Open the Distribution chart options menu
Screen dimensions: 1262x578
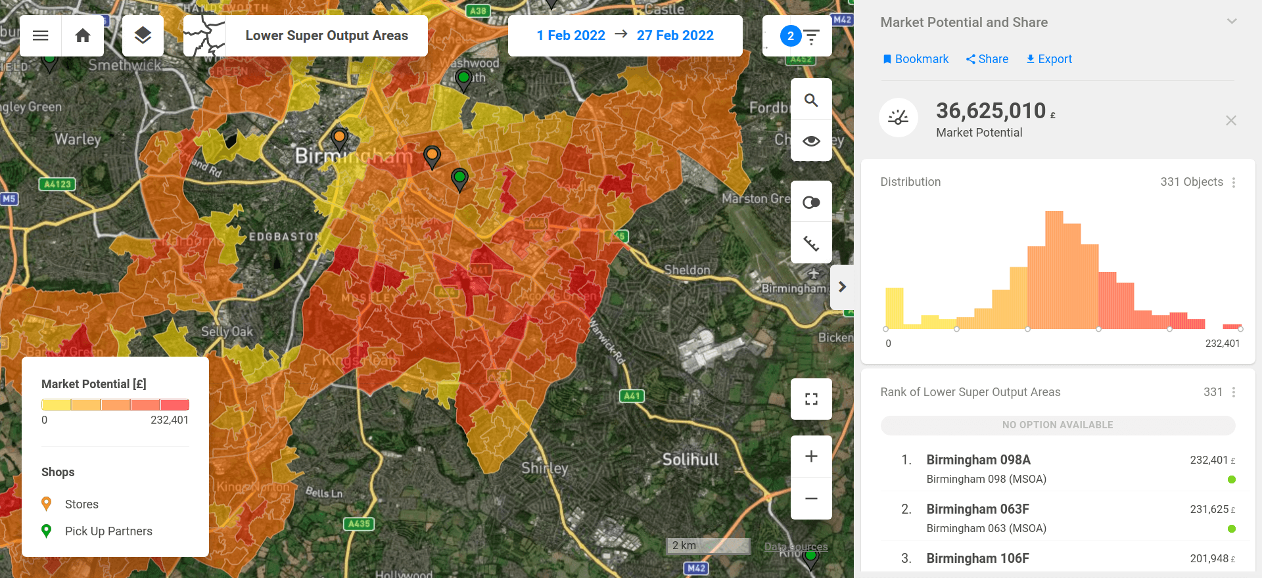tap(1234, 183)
